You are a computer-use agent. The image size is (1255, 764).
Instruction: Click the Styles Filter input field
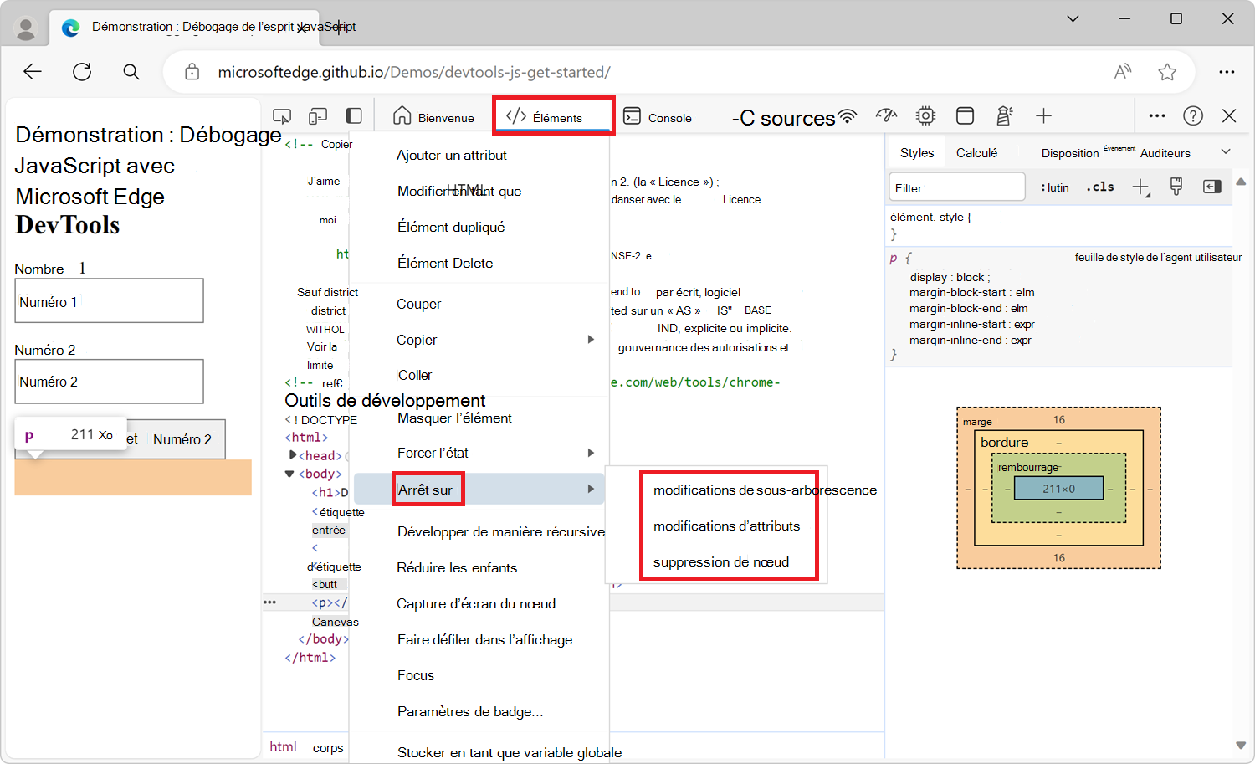tap(956, 186)
